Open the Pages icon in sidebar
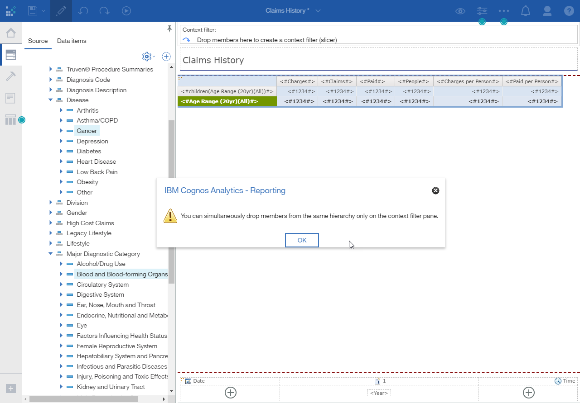 [10, 98]
